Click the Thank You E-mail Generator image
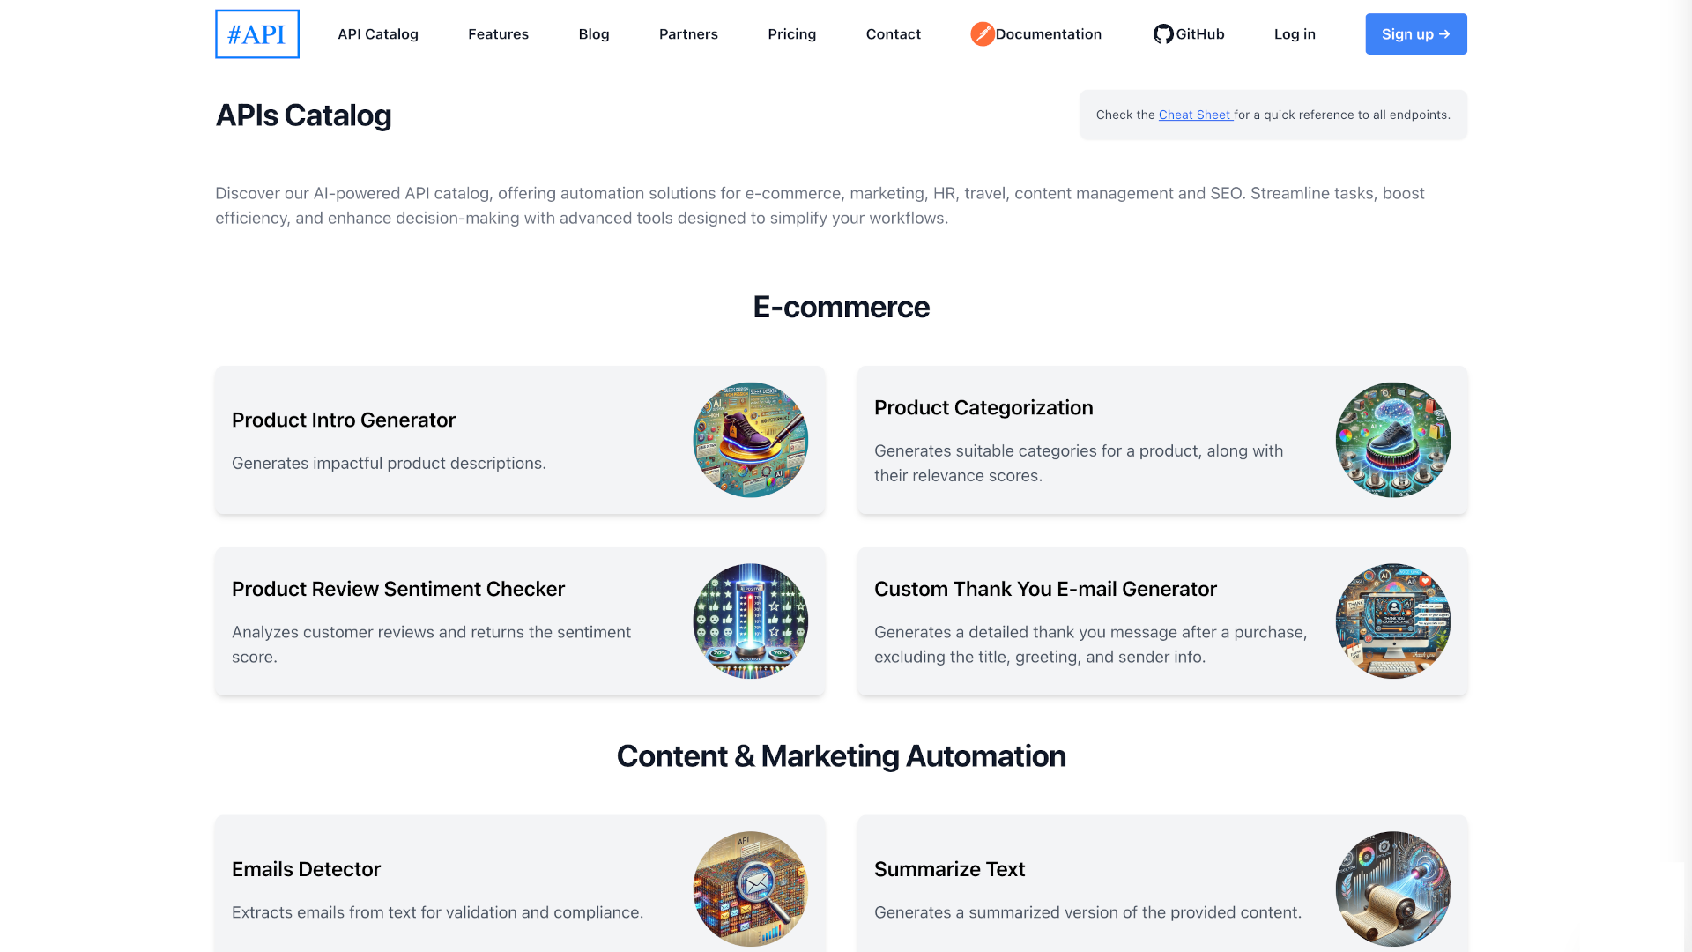This screenshot has height=952, width=1692. tap(1392, 621)
